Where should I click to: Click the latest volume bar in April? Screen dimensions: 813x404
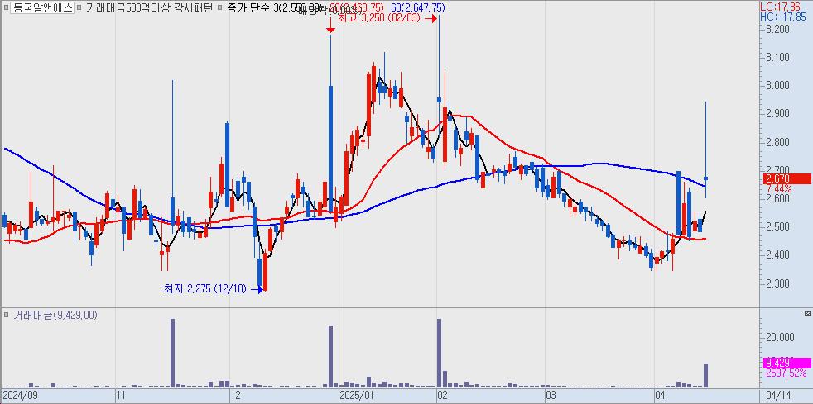pos(705,376)
